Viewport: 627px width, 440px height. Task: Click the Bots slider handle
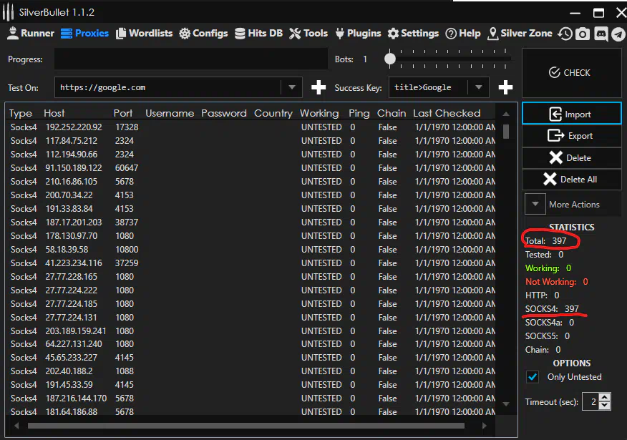[x=390, y=59]
